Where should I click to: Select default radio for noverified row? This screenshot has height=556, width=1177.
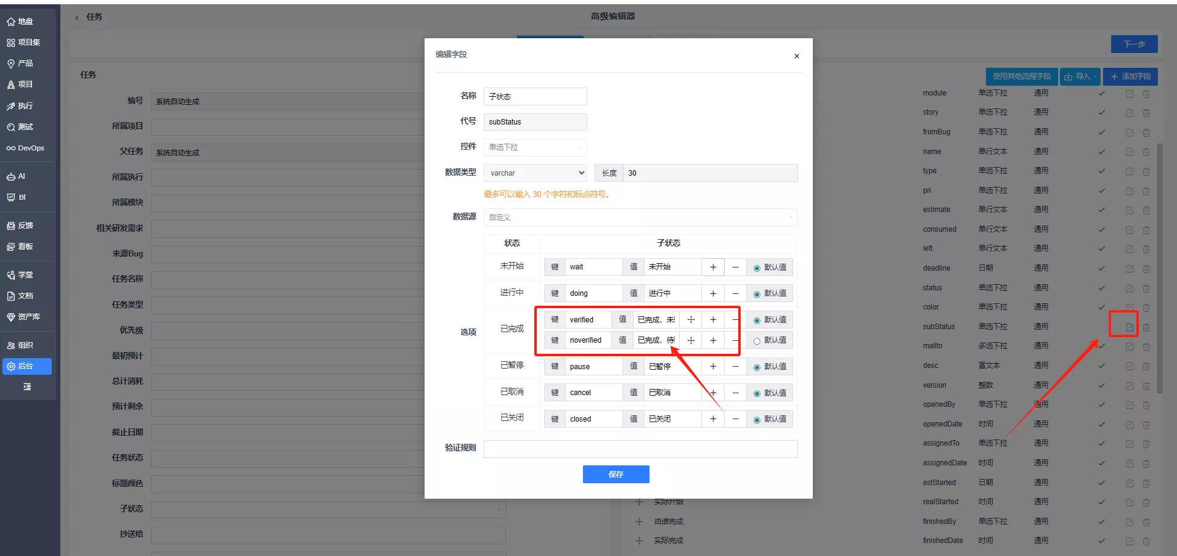pos(757,341)
